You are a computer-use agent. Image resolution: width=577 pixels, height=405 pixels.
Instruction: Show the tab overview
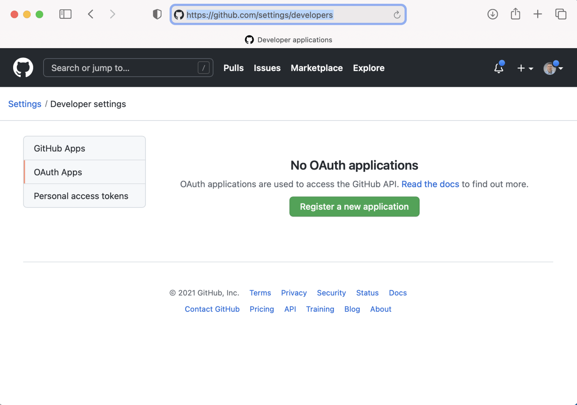click(x=560, y=14)
